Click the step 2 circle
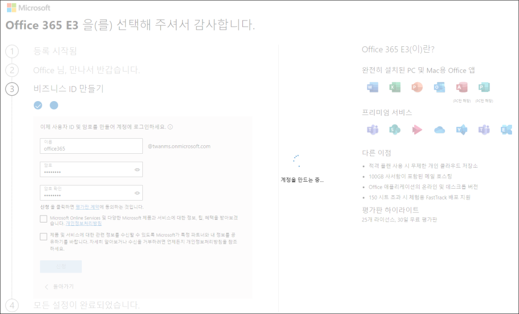 point(12,70)
